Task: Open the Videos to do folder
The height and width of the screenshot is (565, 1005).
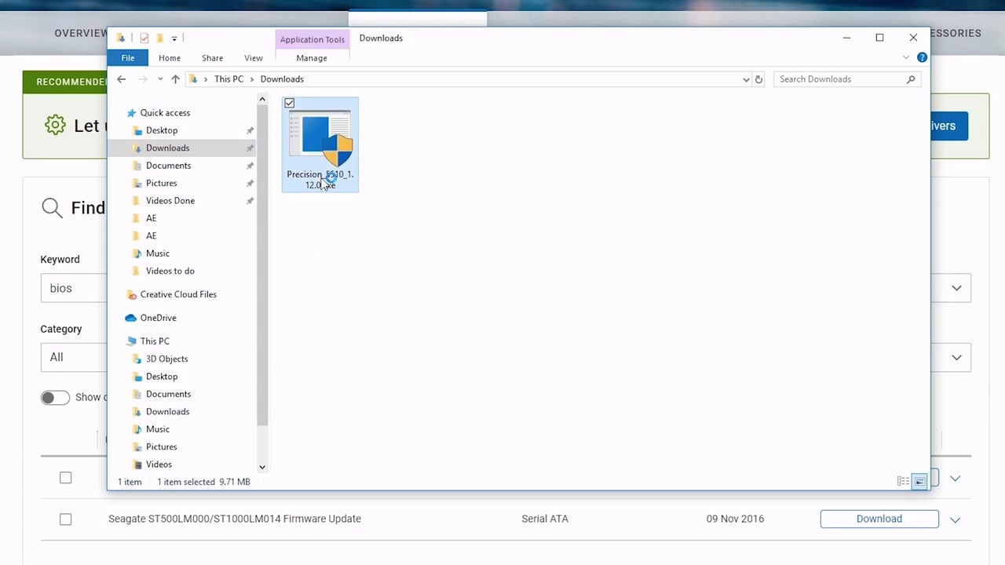Action: pyautogui.click(x=170, y=271)
